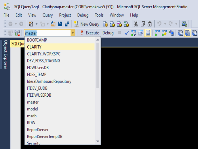The height and width of the screenshot is (149, 198).
Task: Click the Save All icon
Action: click(x=67, y=24)
